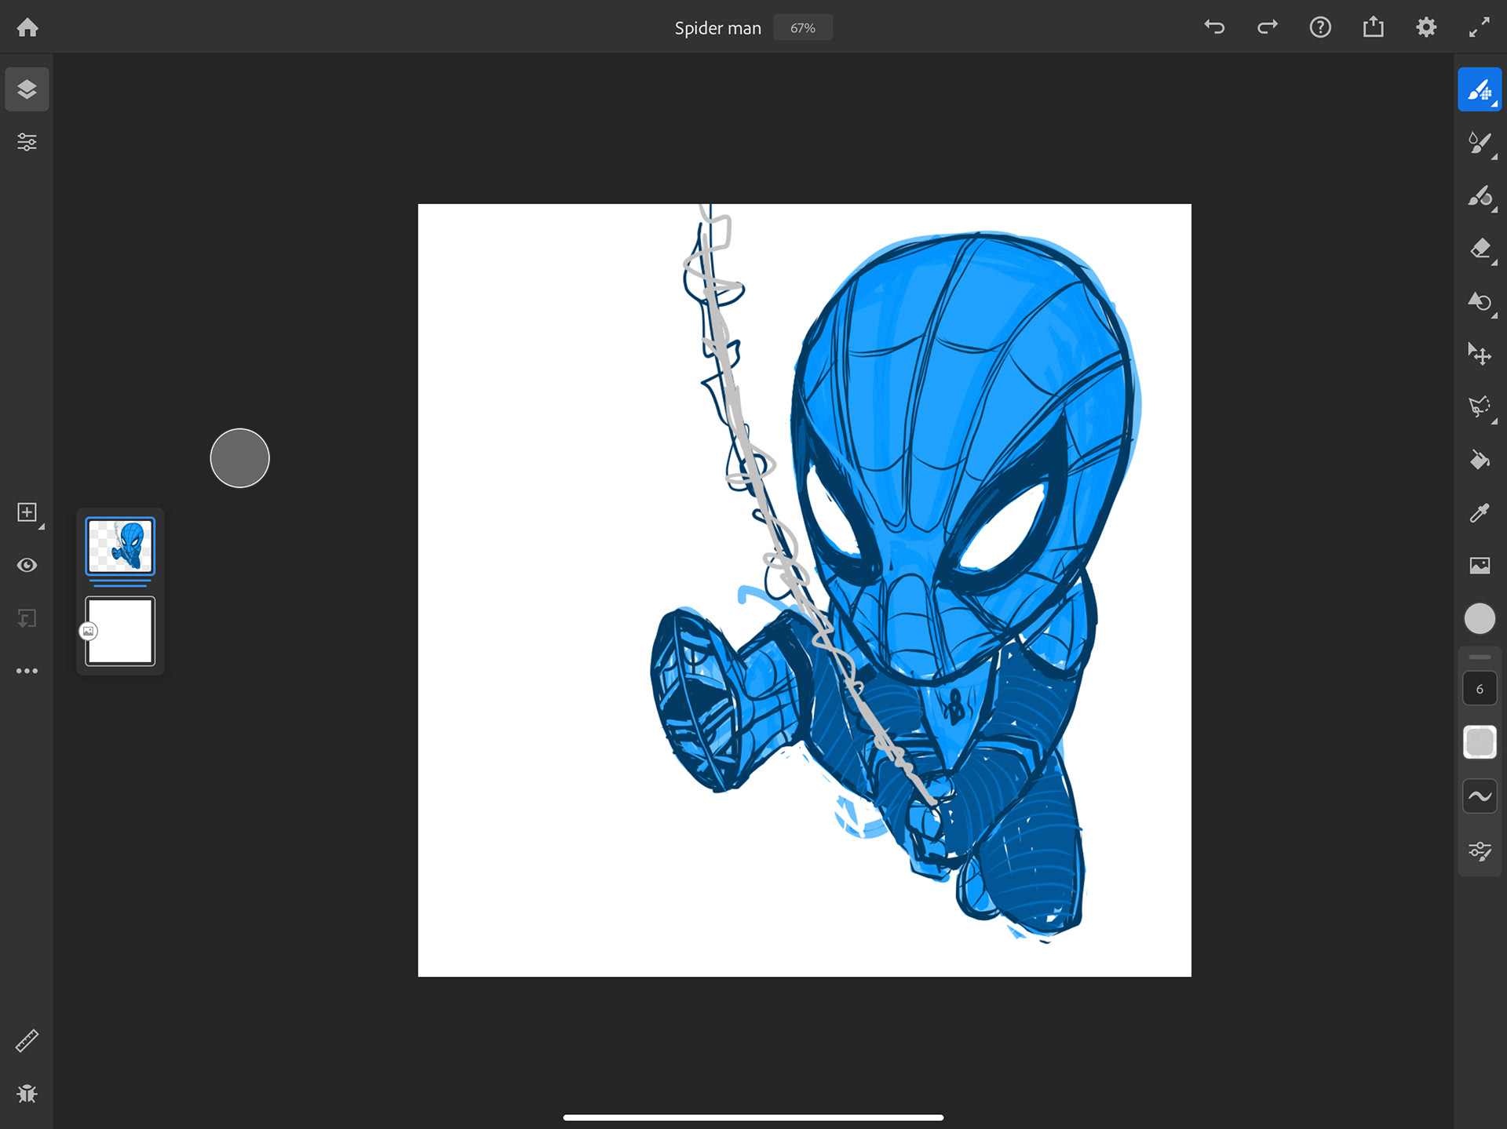This screenshot has width=1507, height=1129.
Task: Place an image with Photo icon
Action: [x=1479, y=566]
